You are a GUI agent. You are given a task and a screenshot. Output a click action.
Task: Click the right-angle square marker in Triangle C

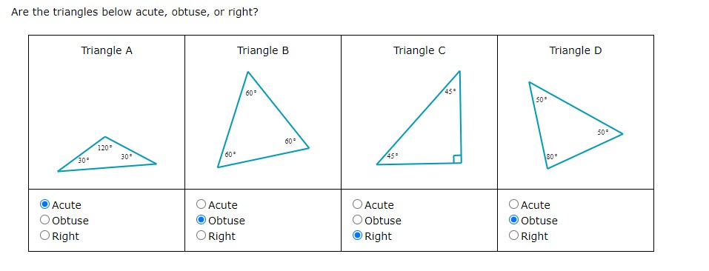pyautogui.click(x=457, y=158)
